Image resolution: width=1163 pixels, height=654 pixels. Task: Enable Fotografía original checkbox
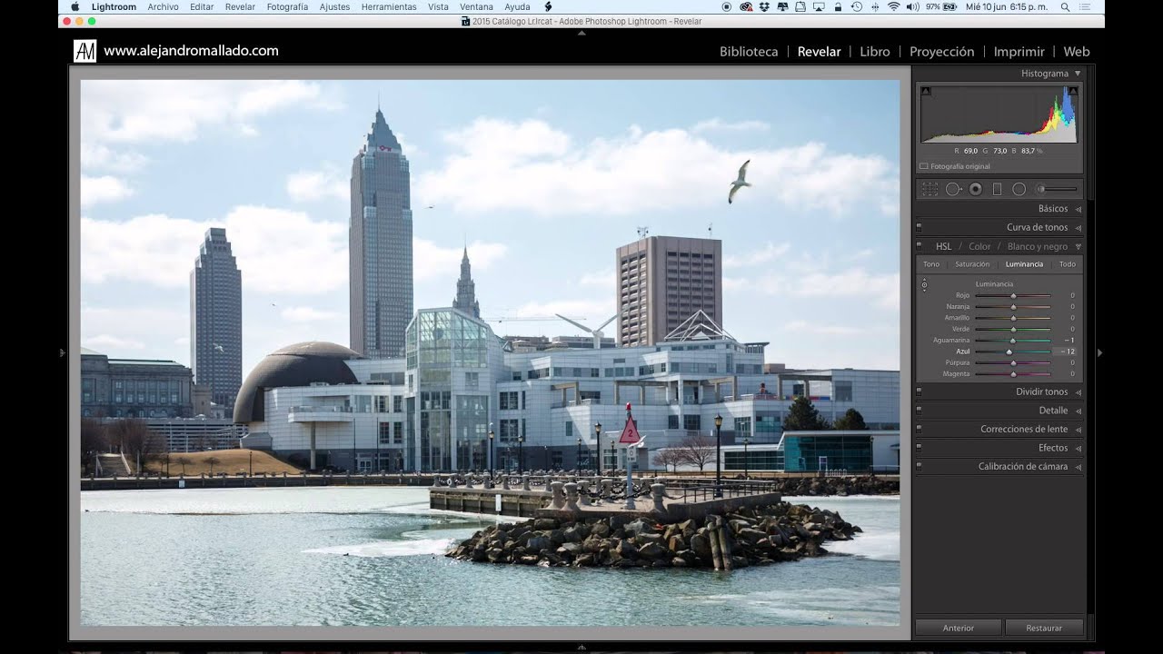coord(924,166)
